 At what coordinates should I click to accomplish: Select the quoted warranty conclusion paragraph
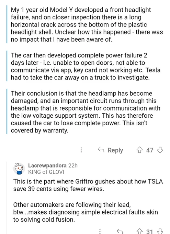tap(86, 112)
